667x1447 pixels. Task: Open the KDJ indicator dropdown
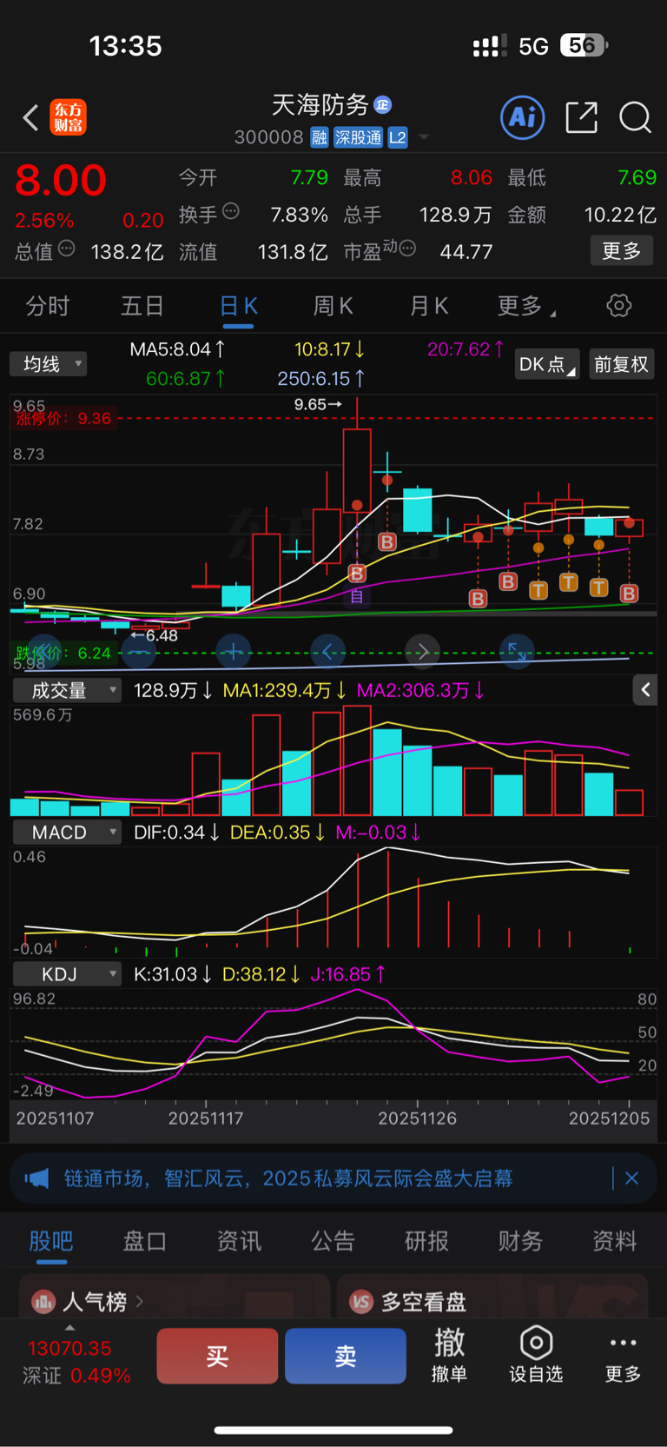pos(67,974)
